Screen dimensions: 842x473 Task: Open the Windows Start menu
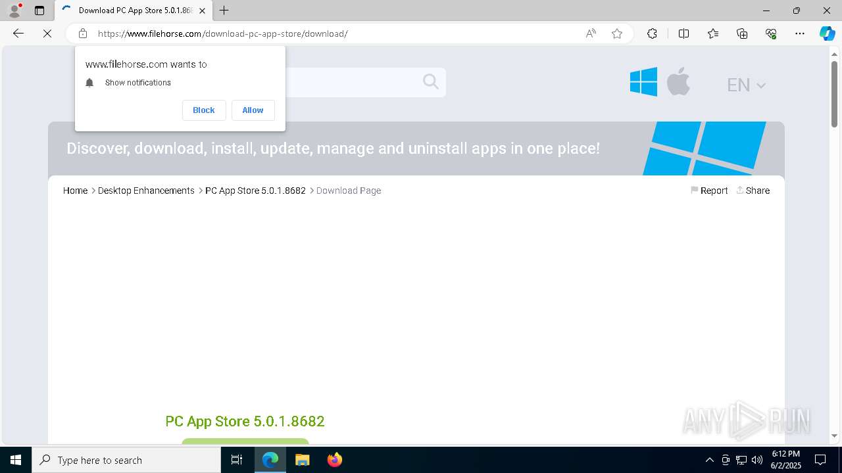pyautogui.click(x=16, y=460)
